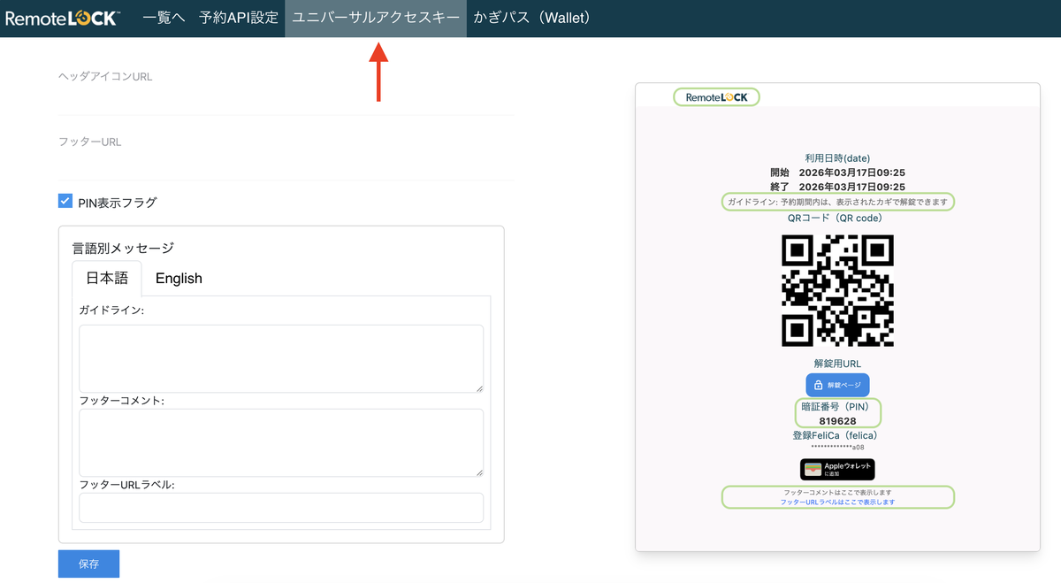This screenshot has width=1061, height=583.
Task: Click the Appleウォレットに追加 button
Action: 837,469
